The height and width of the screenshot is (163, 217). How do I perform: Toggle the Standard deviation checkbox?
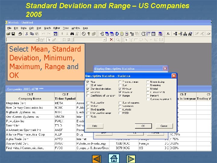tap(88, 89)
